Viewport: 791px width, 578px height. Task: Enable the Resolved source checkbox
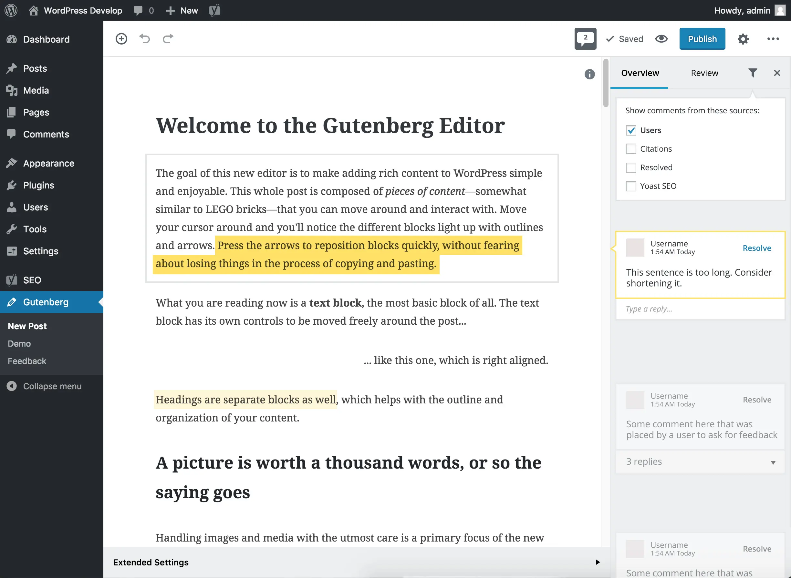tap(630, 167)
